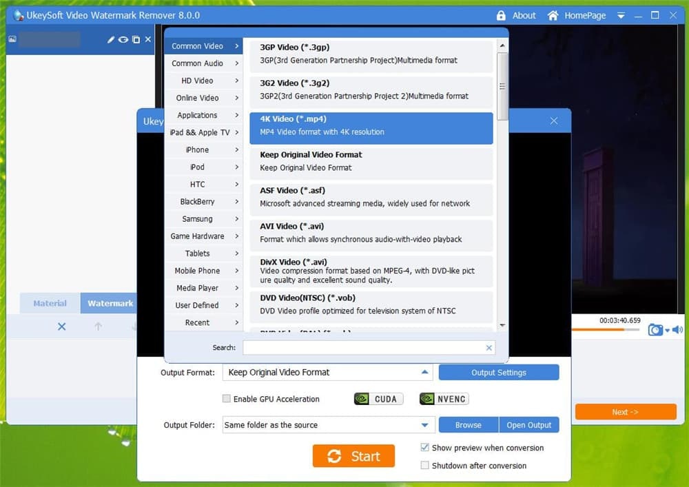Click the blue X delete icon below Material tab
This screenshot has height=487, width=689.
click(61, 327)
